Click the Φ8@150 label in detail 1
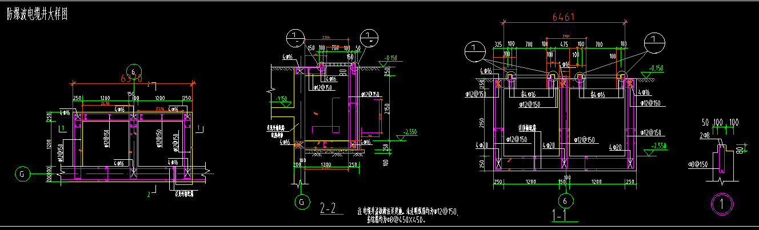This screenshot has width=759, height=230. 698,163
